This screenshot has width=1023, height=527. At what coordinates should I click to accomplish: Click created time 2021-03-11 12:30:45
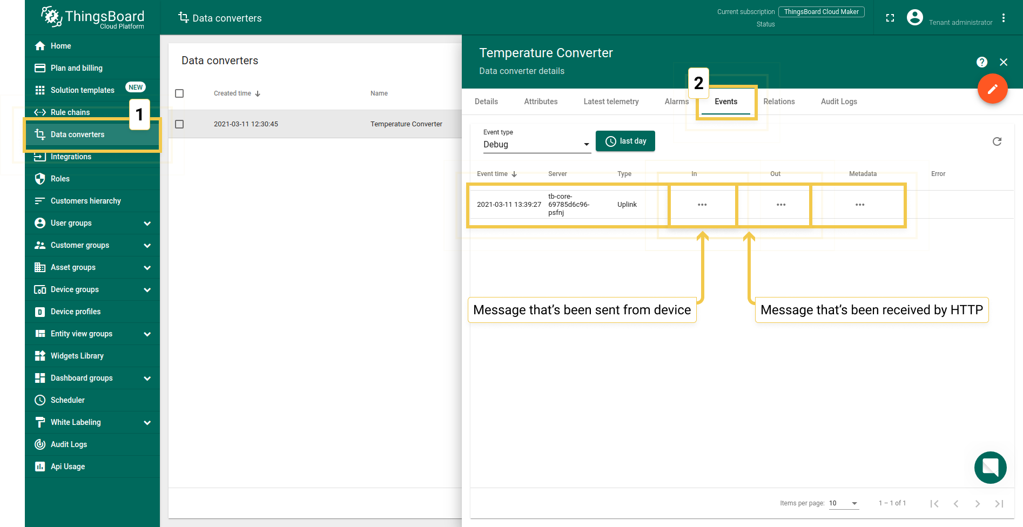(246, 124)
